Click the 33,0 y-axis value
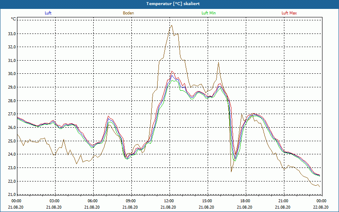This screenshot has width=339, height=212. pos(12,34)
